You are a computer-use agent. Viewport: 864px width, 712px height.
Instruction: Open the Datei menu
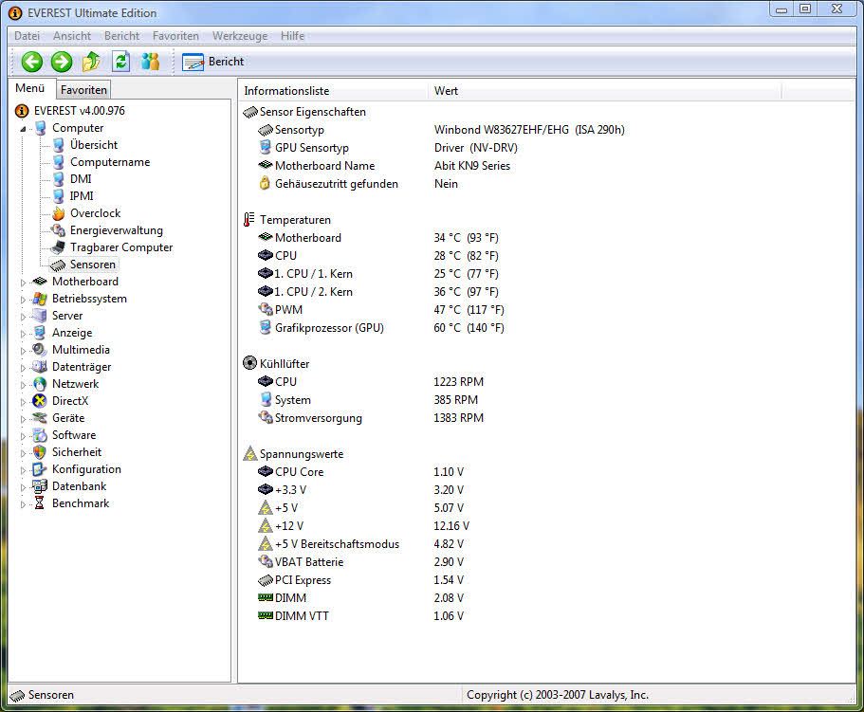27,36
